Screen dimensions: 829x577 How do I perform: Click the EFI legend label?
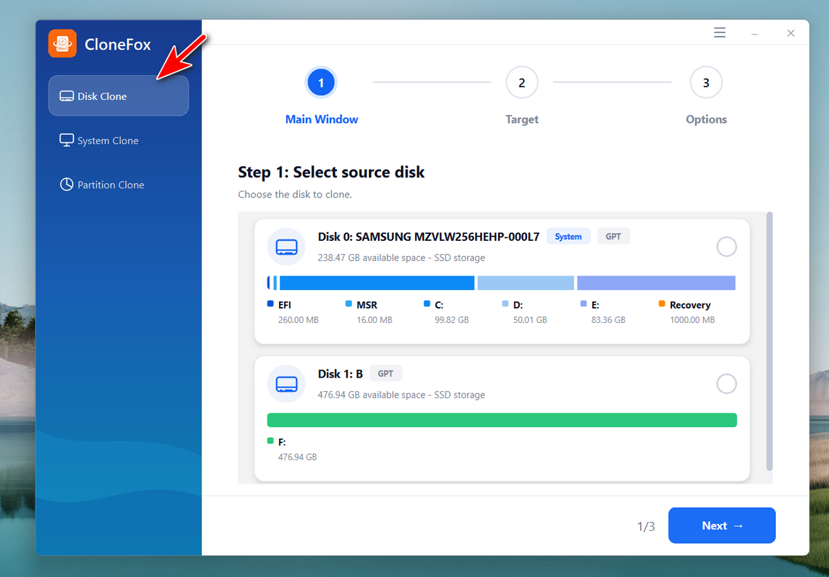pyautogui.click(x=285, y=305)
